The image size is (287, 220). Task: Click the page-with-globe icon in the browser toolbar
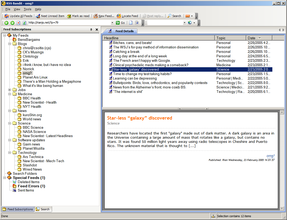(137, 23)
